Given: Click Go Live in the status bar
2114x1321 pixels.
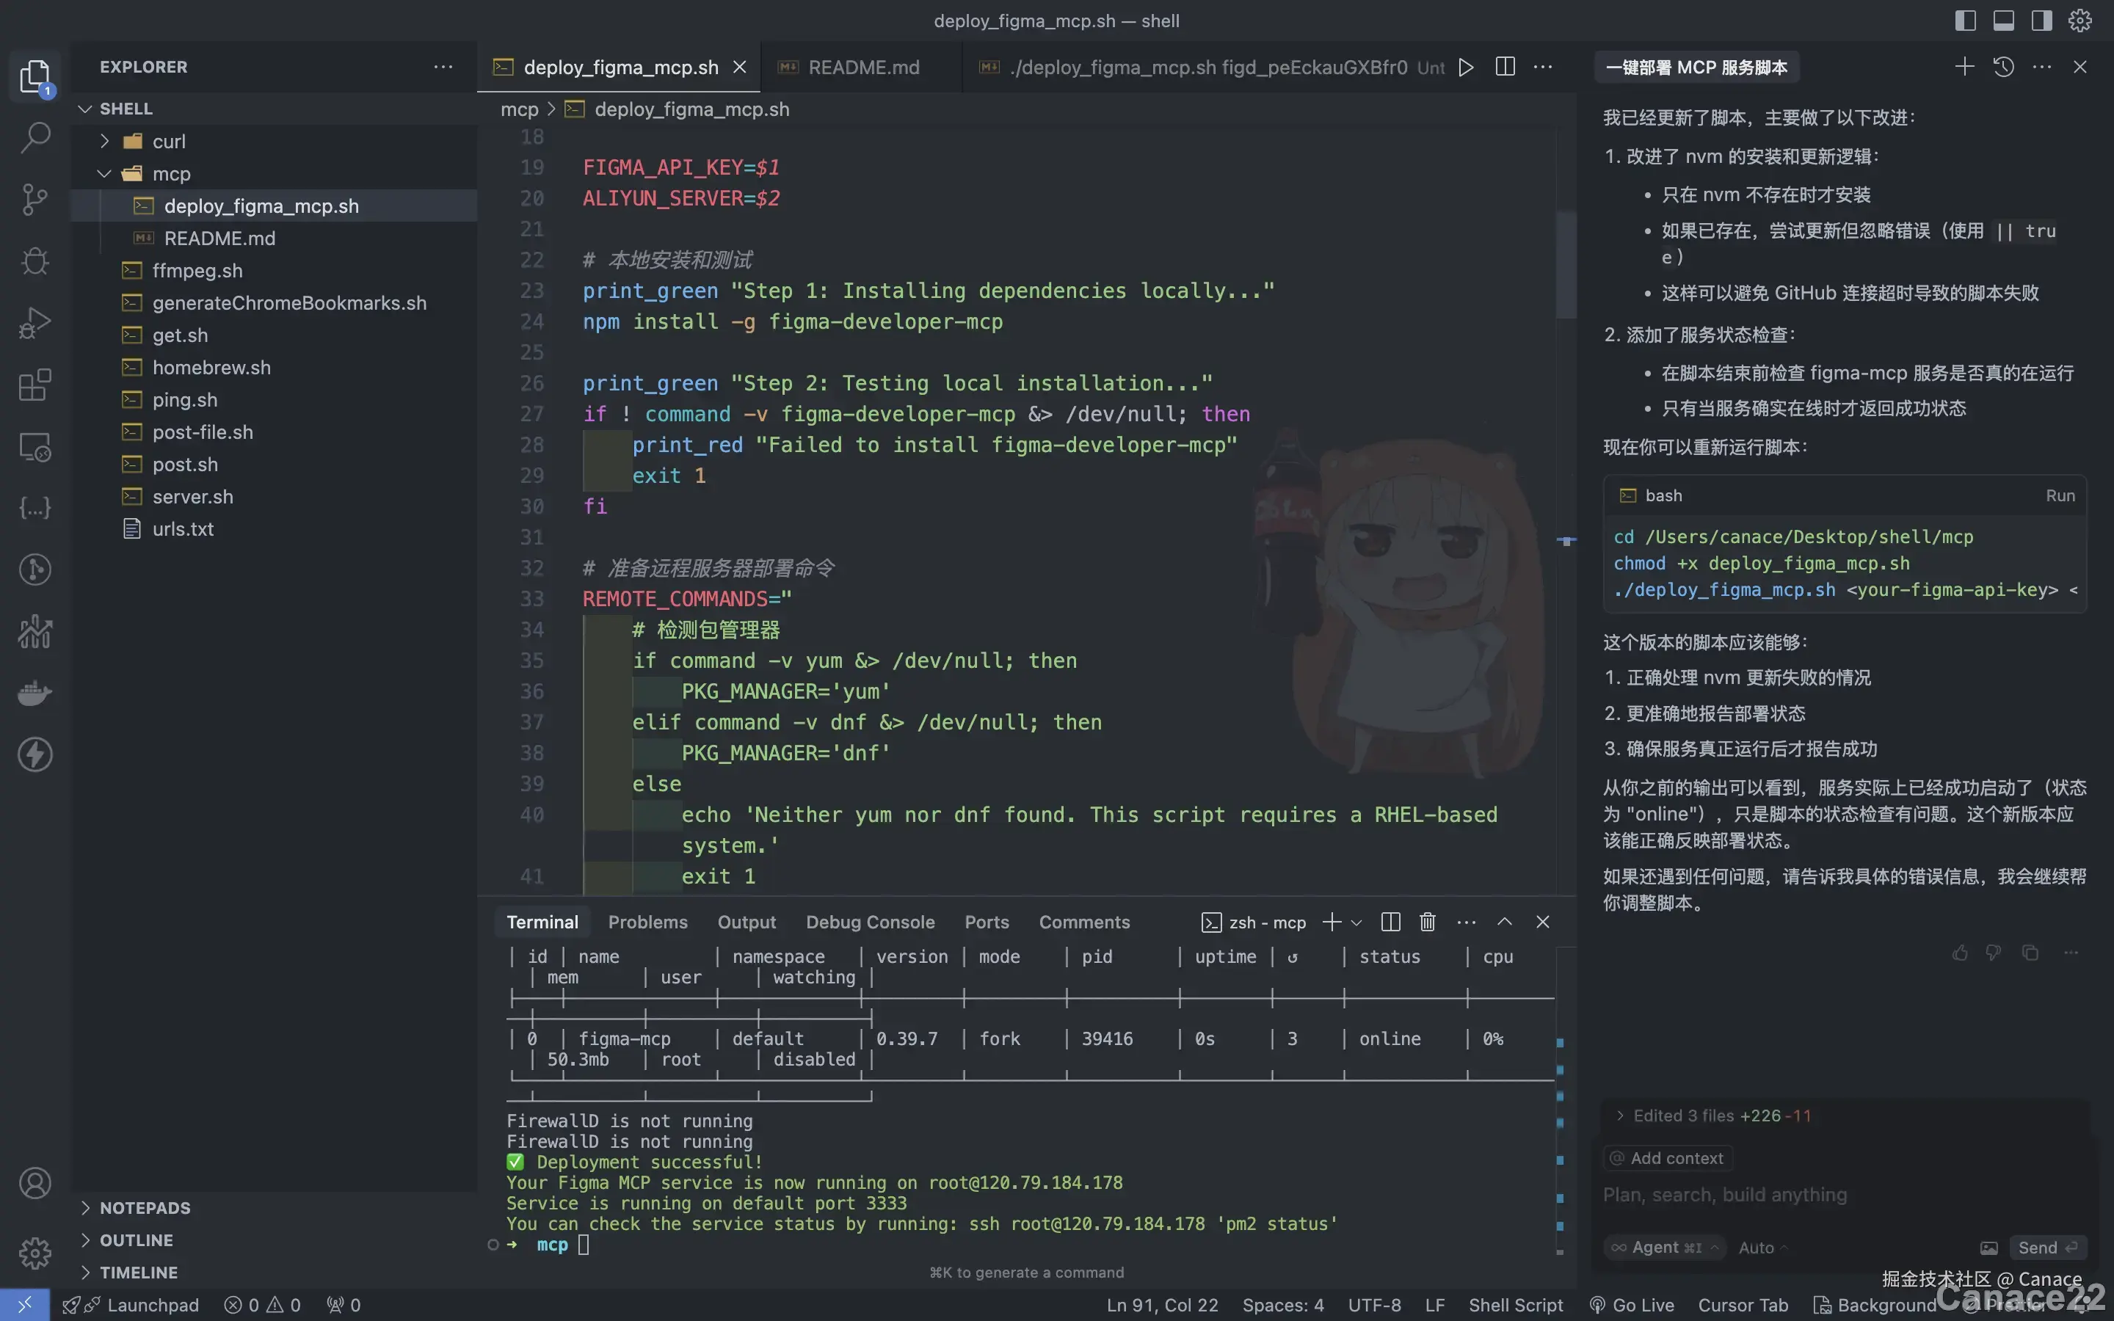Looking at the screenshot, I should [x=1632, y=1304].
